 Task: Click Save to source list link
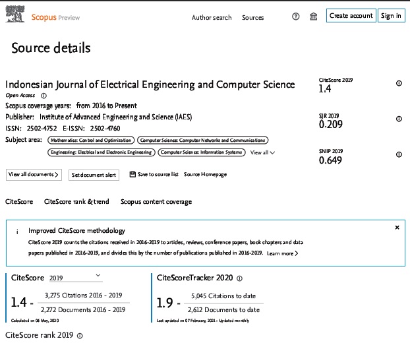pos(158,174)
